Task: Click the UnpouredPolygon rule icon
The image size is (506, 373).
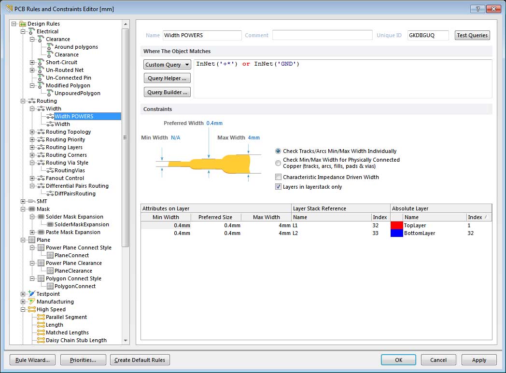Action: (50, 93)
